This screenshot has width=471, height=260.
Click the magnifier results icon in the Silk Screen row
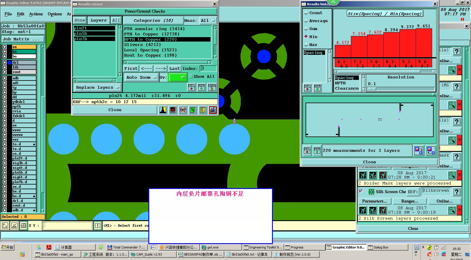click(x=452, y=210)
